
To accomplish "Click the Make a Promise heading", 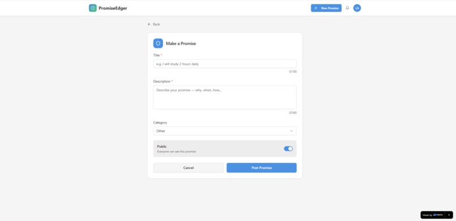I will pyautogui.click(x=181, y=43).
